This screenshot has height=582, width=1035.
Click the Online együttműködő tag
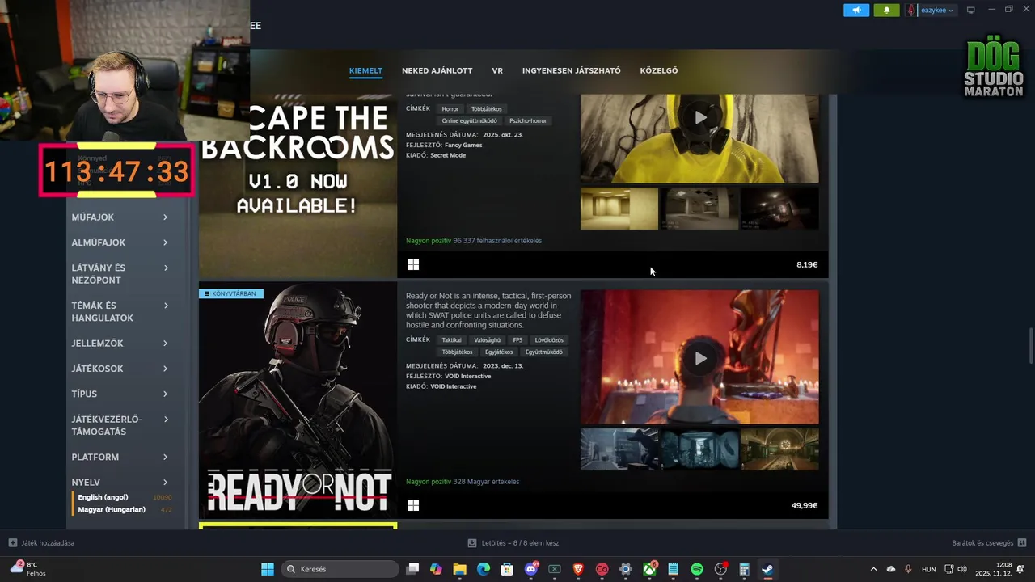pyautogui.click(x=470, y=121)
